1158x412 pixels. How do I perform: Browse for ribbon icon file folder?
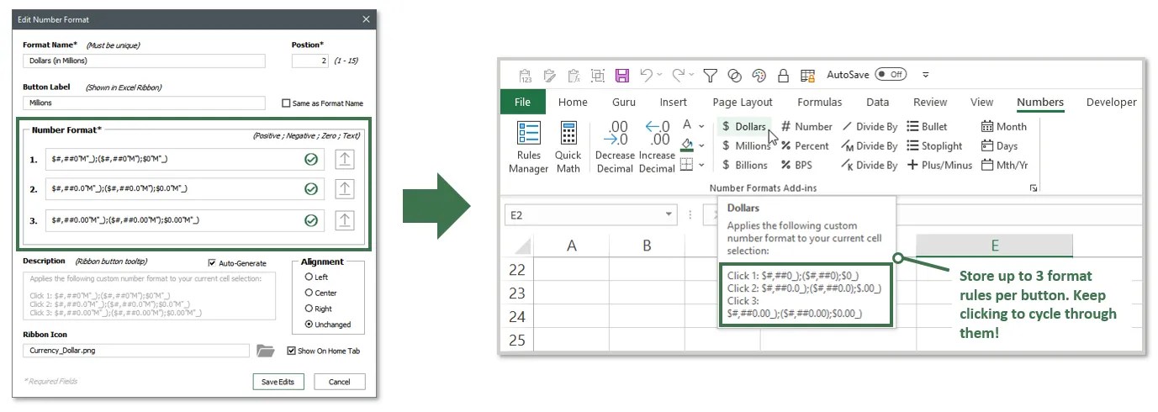[265, 351]
